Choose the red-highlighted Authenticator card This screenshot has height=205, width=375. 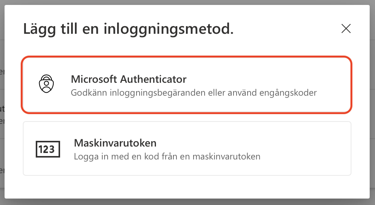(186, 85)
